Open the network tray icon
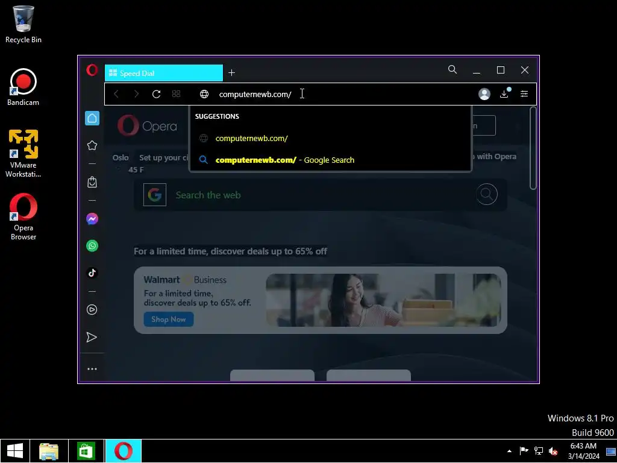The image size is (617, 463). pos(538,451)
